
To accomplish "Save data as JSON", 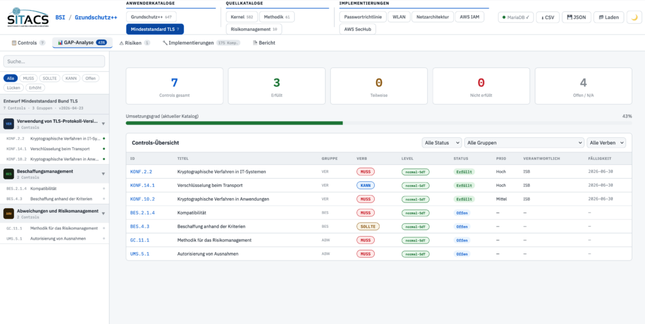I will 576,17.
